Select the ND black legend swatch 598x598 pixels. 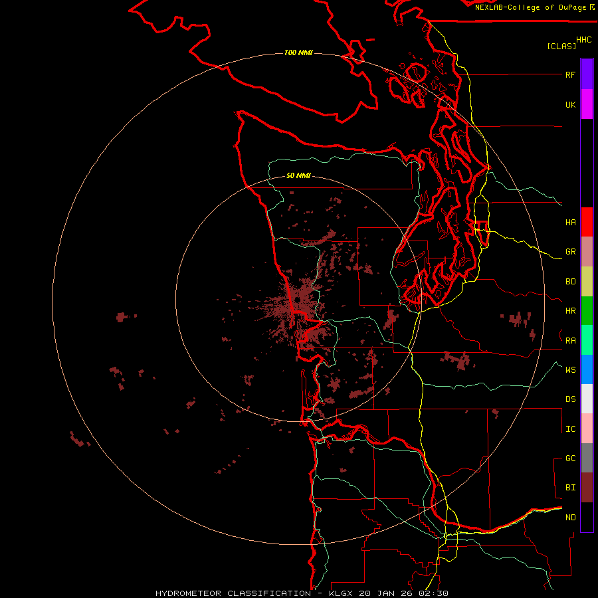pos(587,517)
